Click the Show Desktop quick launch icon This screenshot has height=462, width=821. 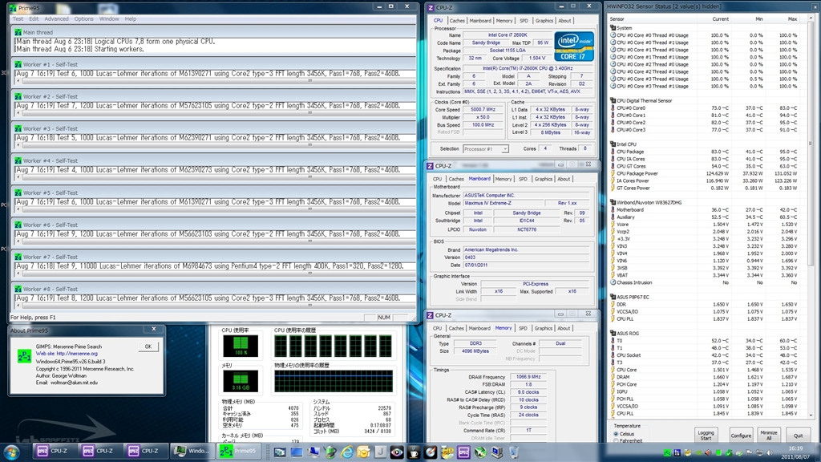[297, 452]
